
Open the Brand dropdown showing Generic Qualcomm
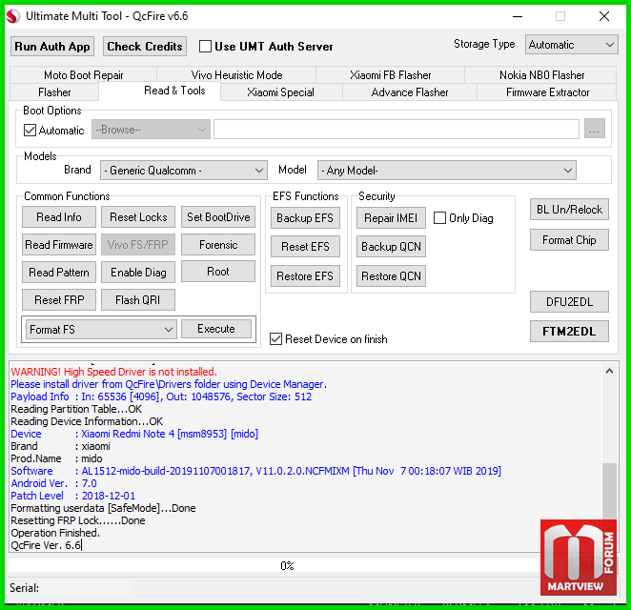[x=184, y=171]
